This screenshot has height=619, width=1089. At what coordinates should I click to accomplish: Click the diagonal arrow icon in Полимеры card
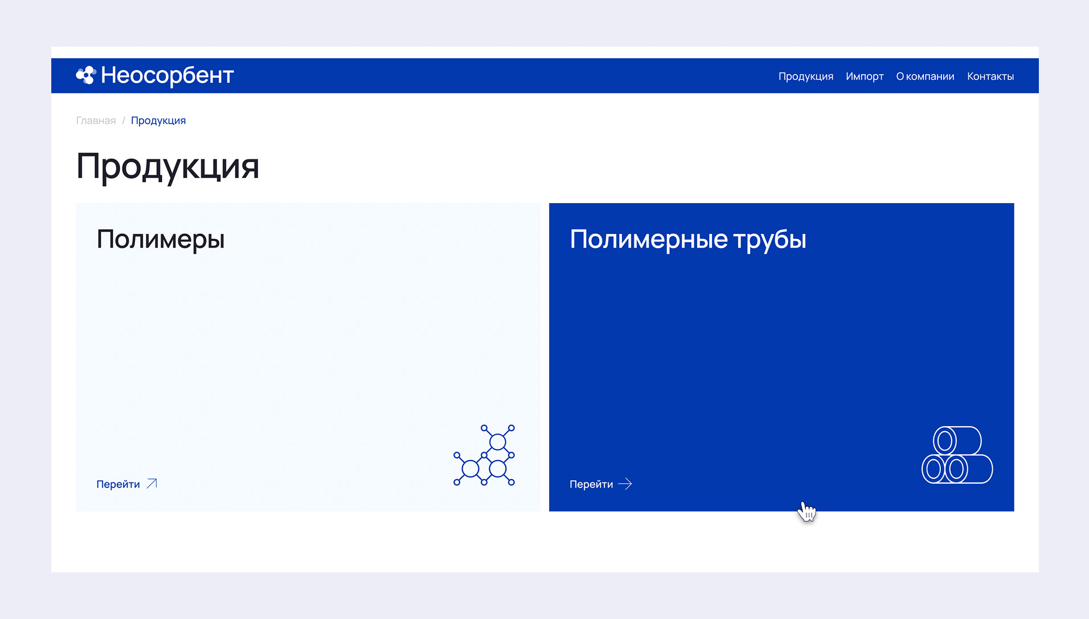coord(152,484)
